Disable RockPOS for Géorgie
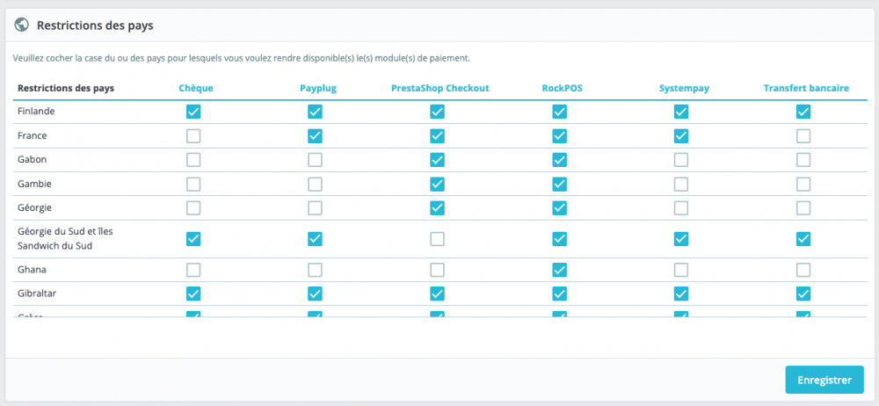Screen dimensions: 879x406 click(559, 207)
